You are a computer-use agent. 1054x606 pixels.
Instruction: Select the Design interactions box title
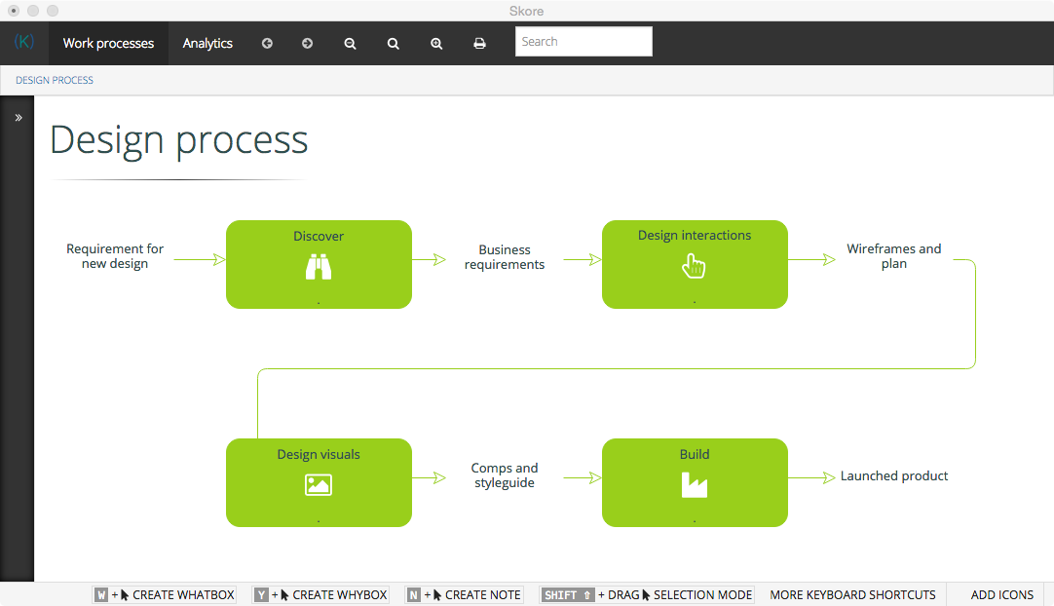pyautogui.click(x=695, y=236)
